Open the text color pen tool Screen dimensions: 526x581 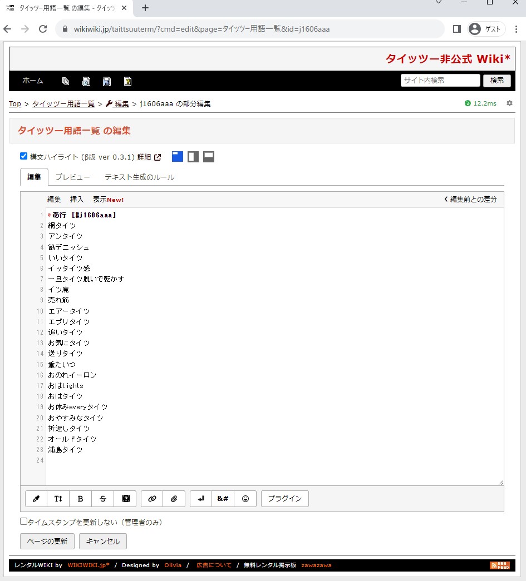36,499
